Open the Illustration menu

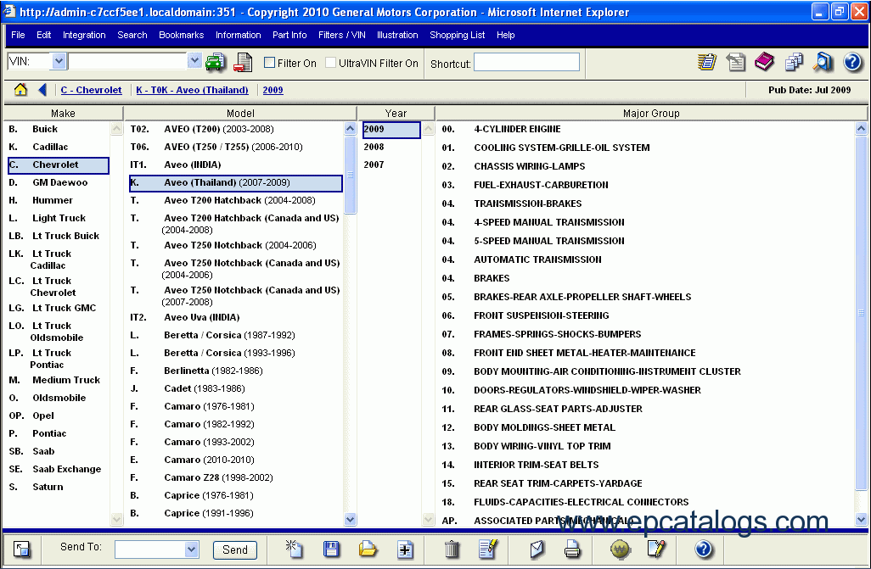pos(397,35)
